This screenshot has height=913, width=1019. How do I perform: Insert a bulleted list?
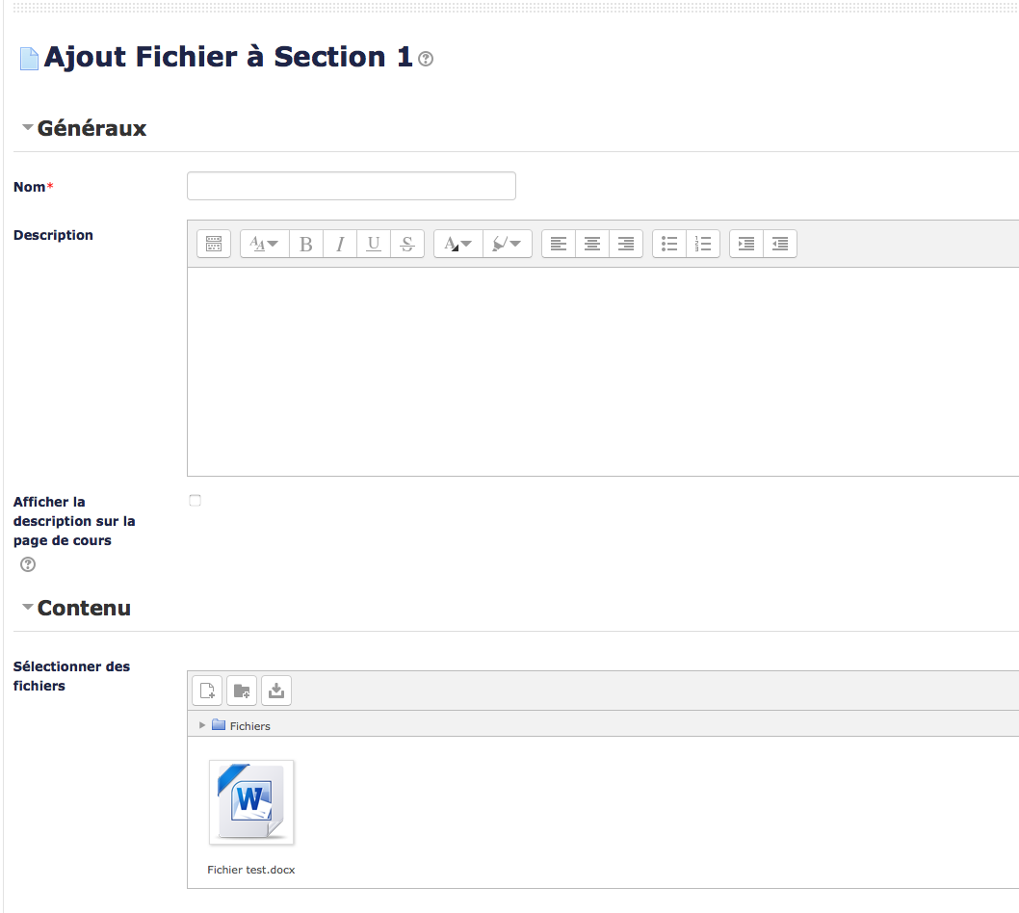click(x=669, y=244)
